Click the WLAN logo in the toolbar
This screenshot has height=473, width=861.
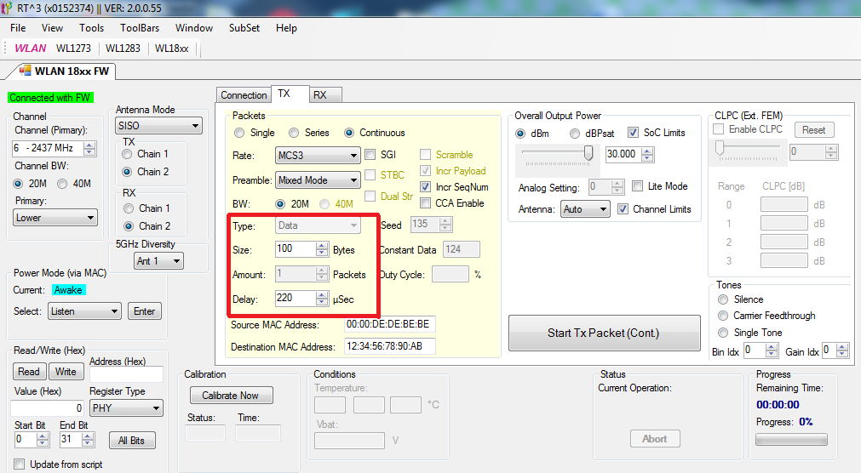coord(30,48)
